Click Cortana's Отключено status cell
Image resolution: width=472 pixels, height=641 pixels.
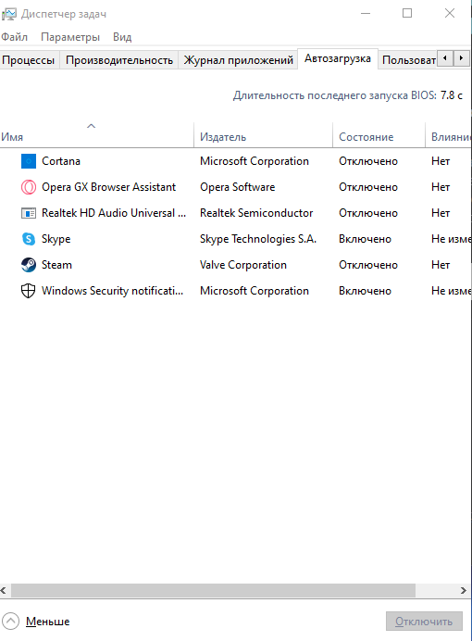click(368, 161)
